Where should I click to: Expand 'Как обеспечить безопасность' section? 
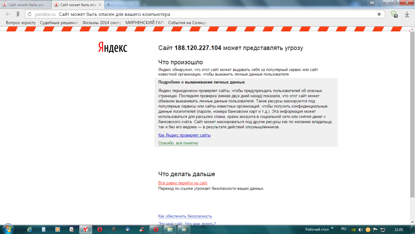tap(185, 216)
